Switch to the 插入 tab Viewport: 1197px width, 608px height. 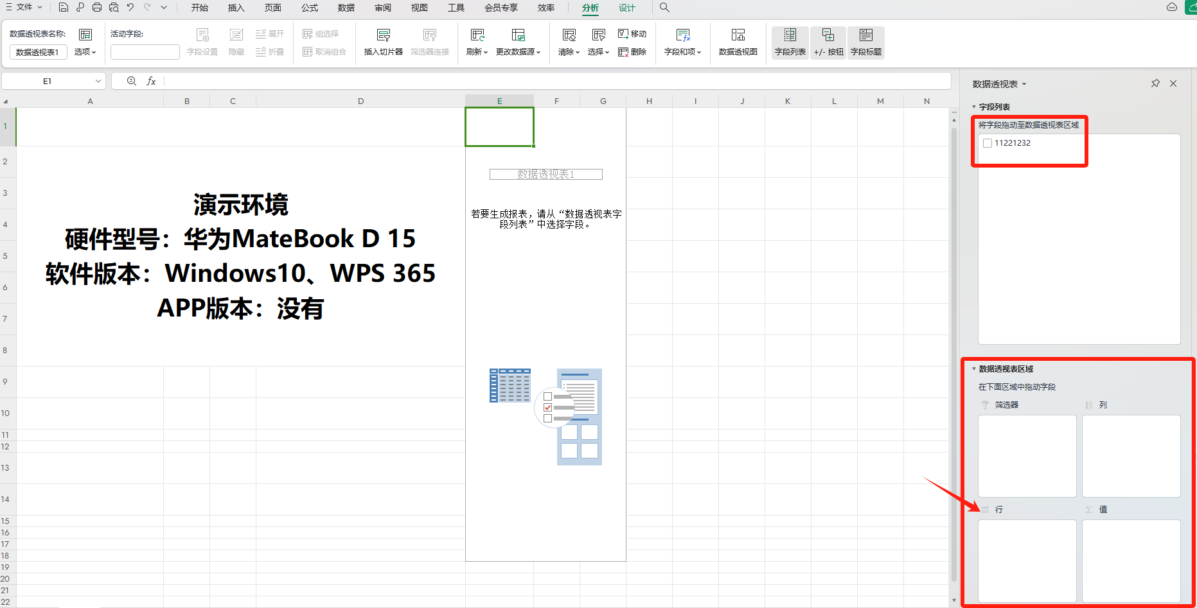click(236, 8)
